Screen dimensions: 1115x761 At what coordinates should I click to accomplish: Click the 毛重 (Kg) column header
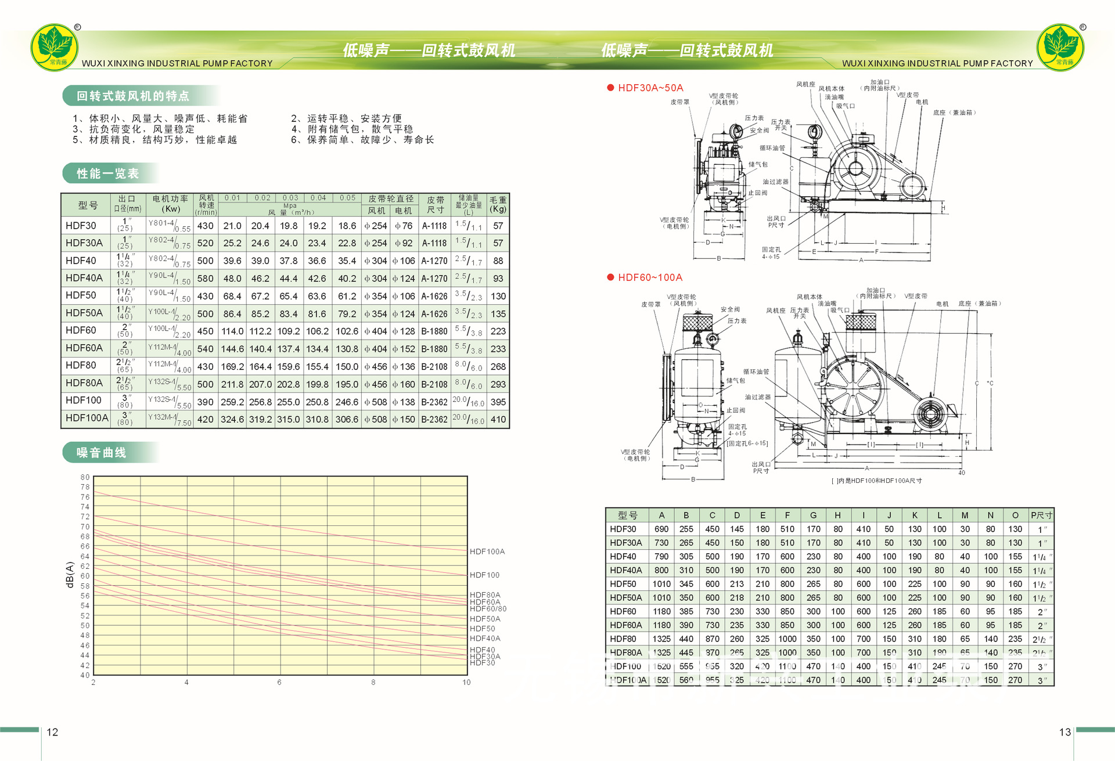point(498,204)
